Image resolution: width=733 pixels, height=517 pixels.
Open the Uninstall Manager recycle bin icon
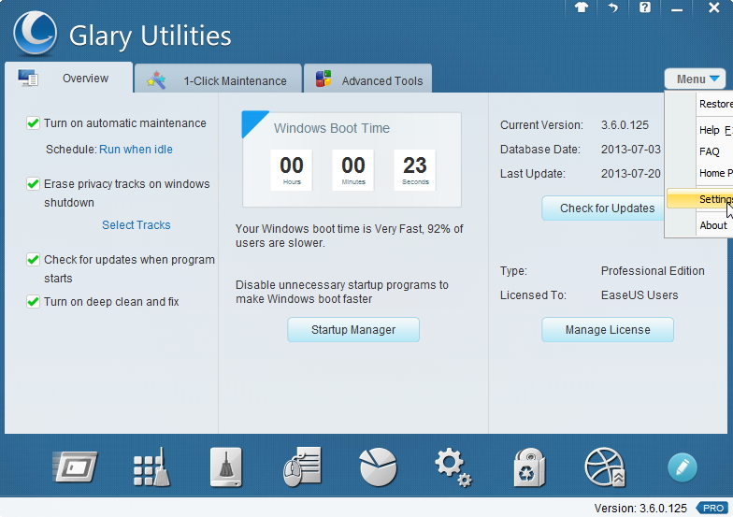coord(529,467)
